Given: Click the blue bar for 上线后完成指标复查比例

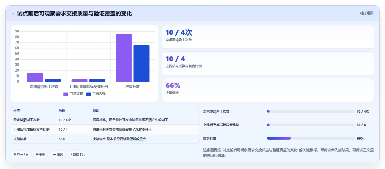Looking at the screenshot, I should pyautogui.click(x=97, y=80).
